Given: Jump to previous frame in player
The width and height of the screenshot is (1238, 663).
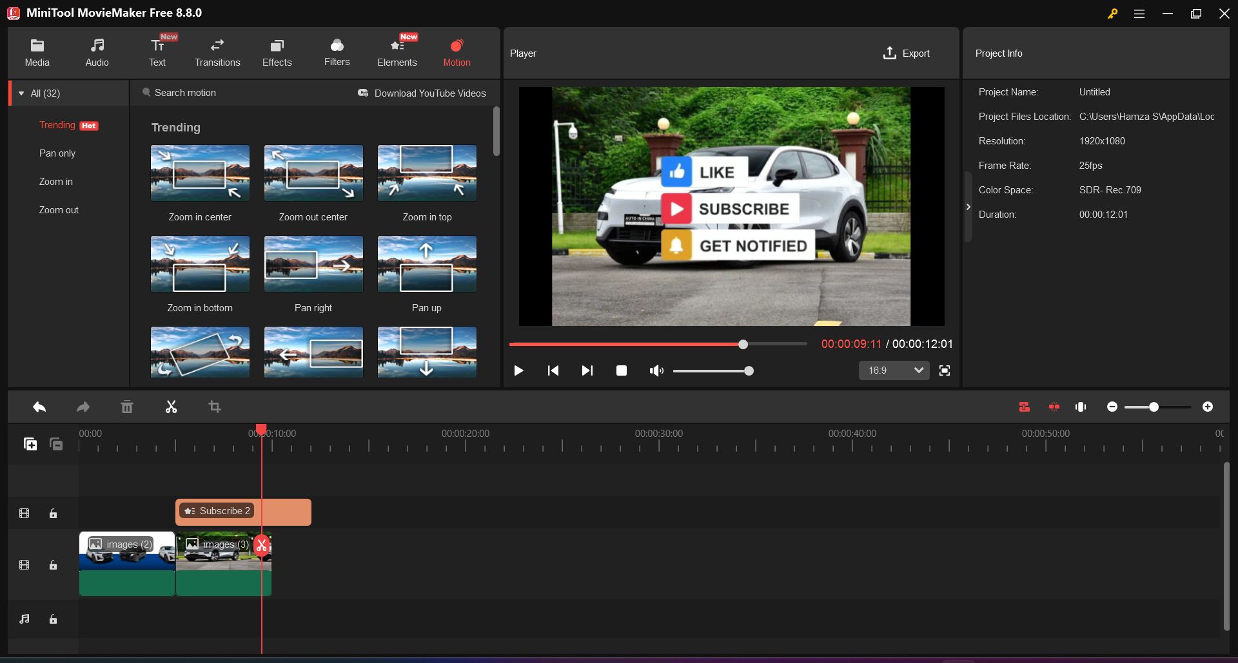Looking at the screenshot, I should [553, 370].
